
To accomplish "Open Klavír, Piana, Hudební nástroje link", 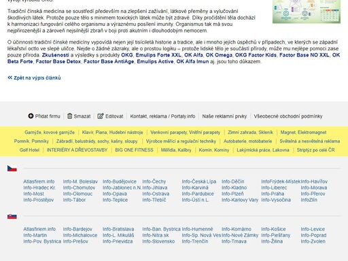I will click(x=112, y=133).
